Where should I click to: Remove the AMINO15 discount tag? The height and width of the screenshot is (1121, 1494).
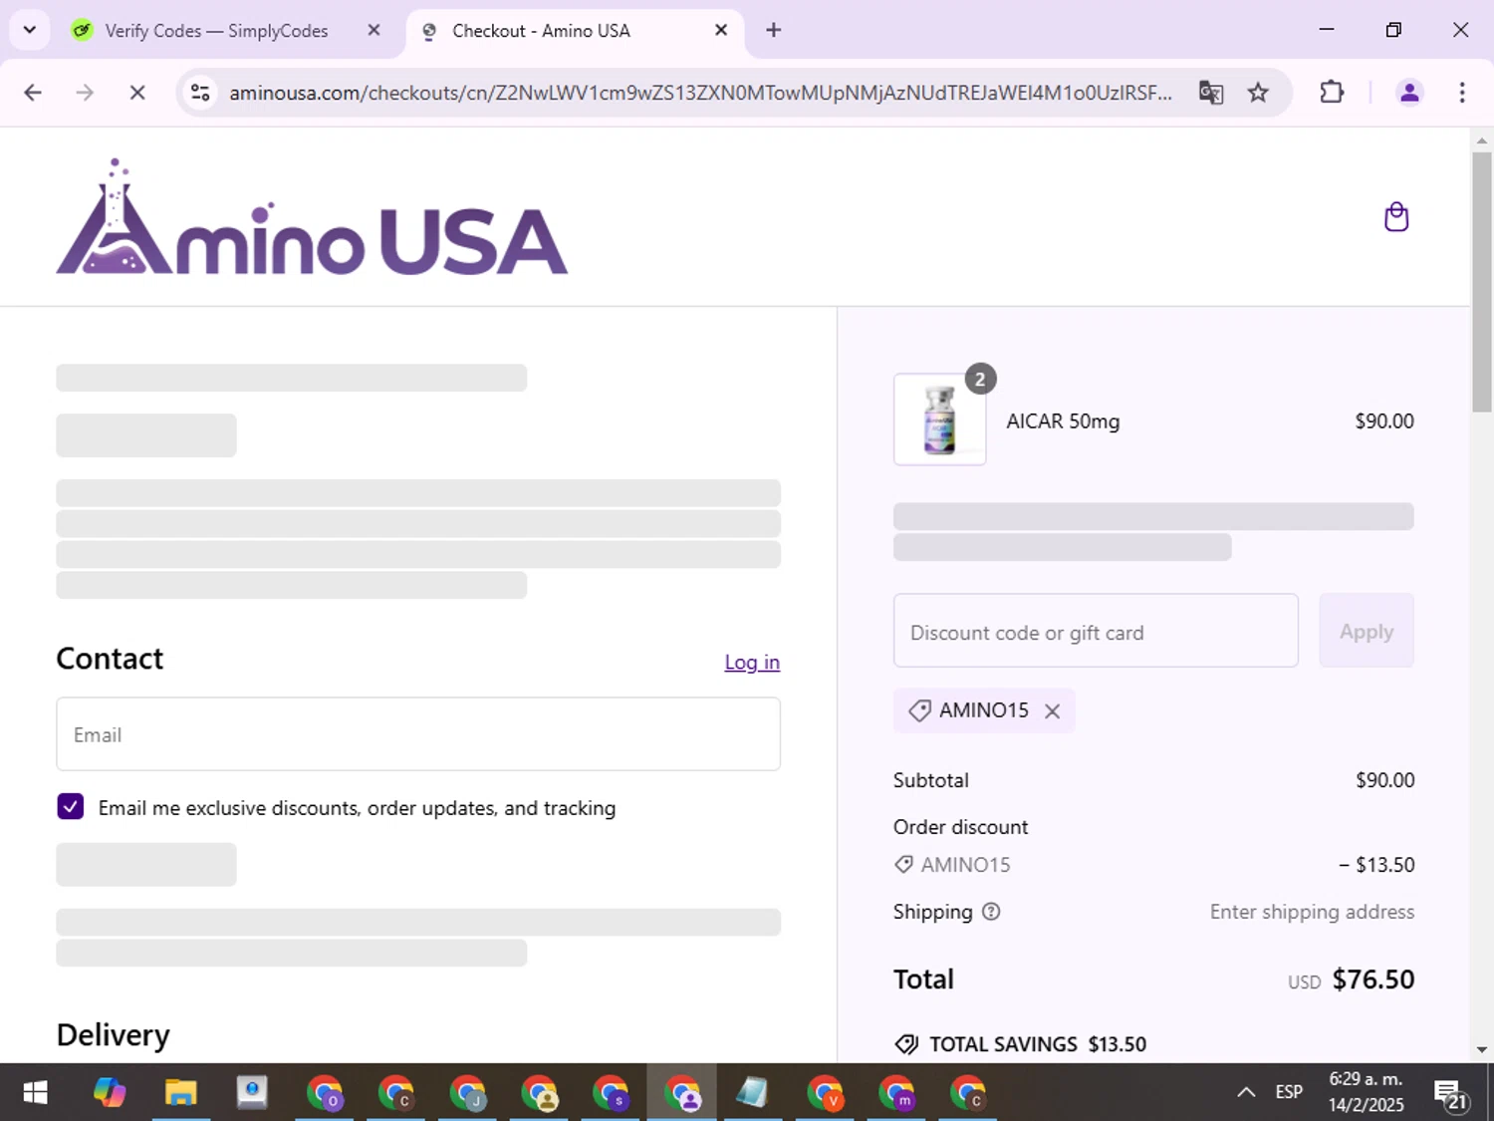pos(1052,710)
